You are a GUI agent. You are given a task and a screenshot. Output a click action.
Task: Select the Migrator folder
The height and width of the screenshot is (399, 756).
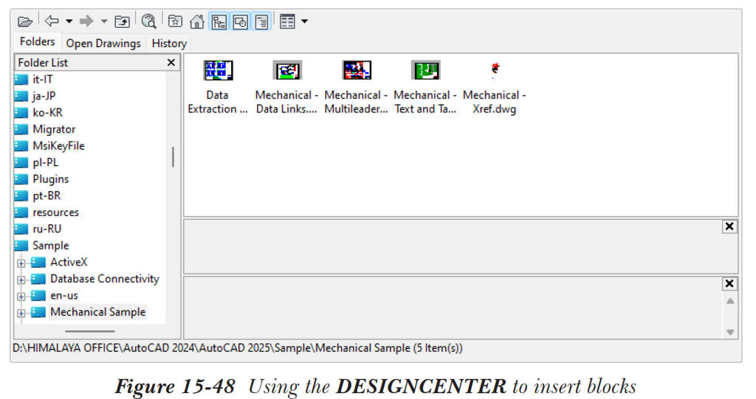[x=54, y=129]
